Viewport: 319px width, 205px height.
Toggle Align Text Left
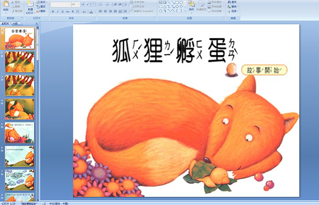tap(101, 11)
